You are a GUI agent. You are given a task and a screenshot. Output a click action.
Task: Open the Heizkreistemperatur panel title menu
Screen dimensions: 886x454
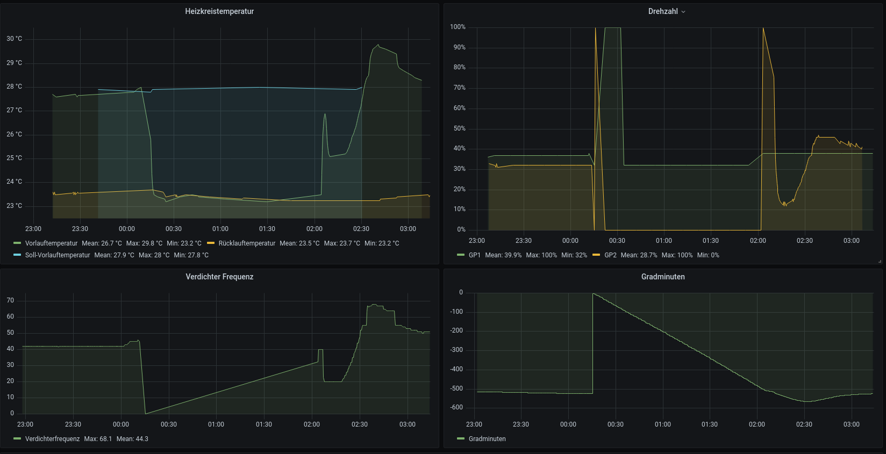(x=219, y=11)
